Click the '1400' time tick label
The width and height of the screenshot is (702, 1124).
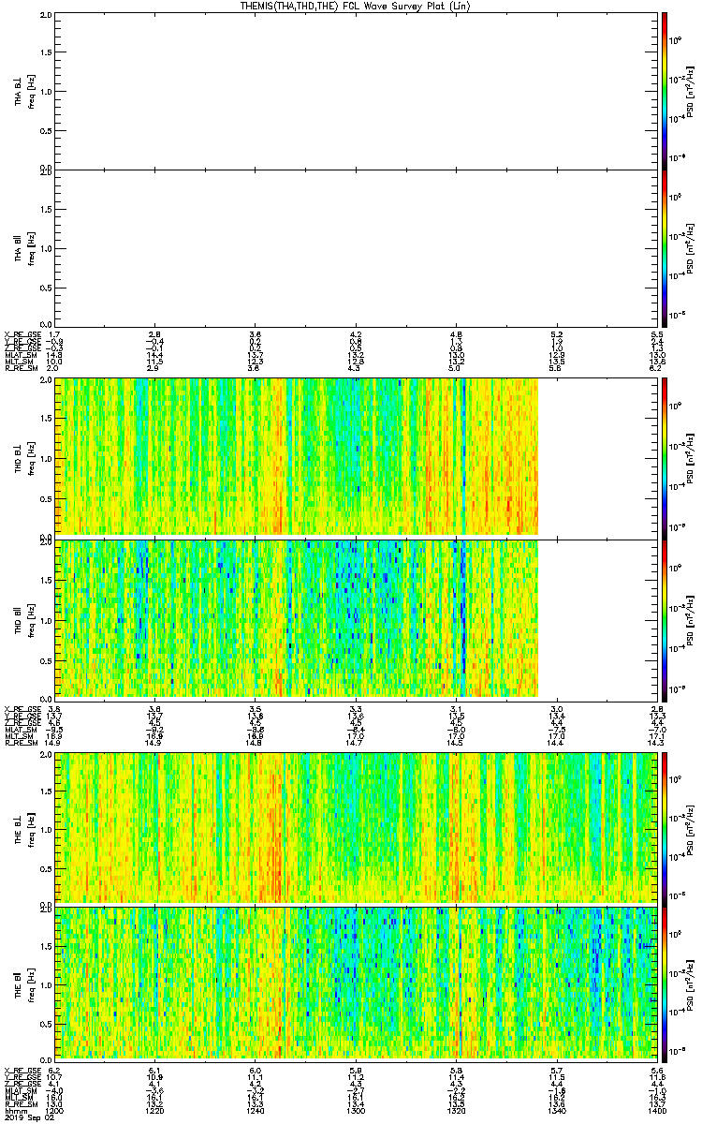pos(656,1110)
